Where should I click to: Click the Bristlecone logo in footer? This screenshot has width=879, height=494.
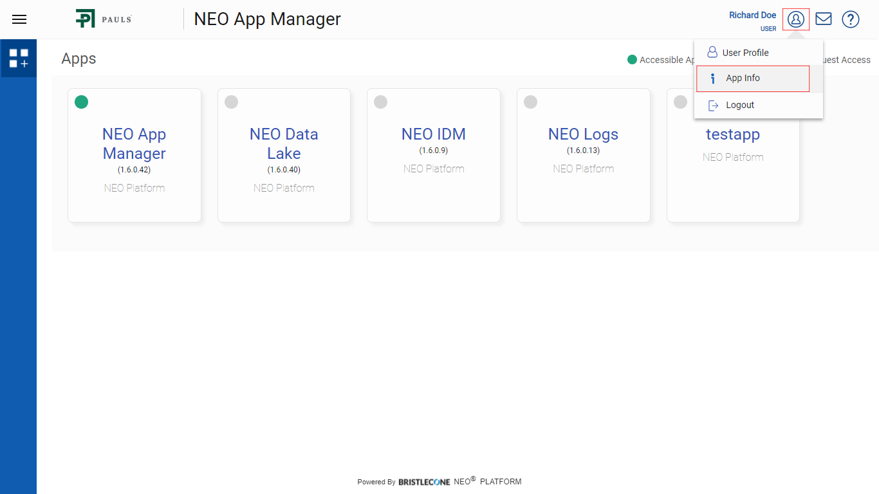click(x=424, y=482)
